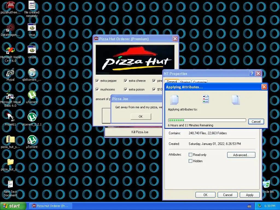Open the Recycle Bin icon
This screenshot has width=280, height=210.
(x=267, y=185)
